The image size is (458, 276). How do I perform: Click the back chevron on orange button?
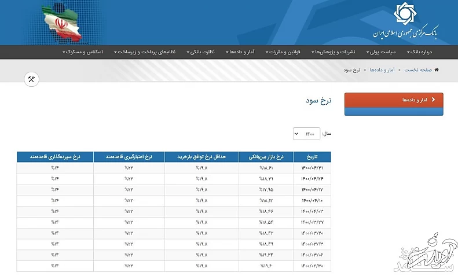click(x=433, y=100)
